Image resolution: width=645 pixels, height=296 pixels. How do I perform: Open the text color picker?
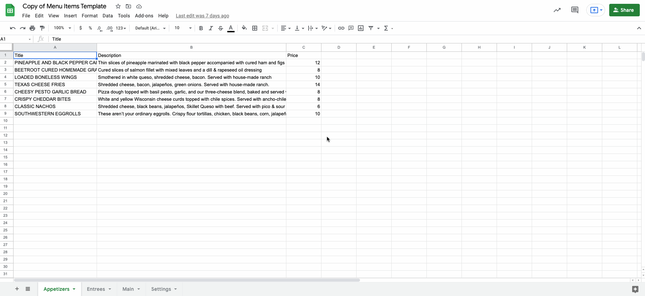coord(231,28)
